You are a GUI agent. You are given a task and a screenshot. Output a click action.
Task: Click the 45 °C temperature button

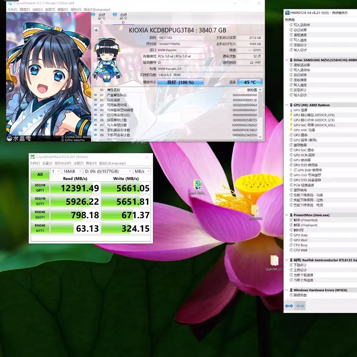[x=250, y=82]
